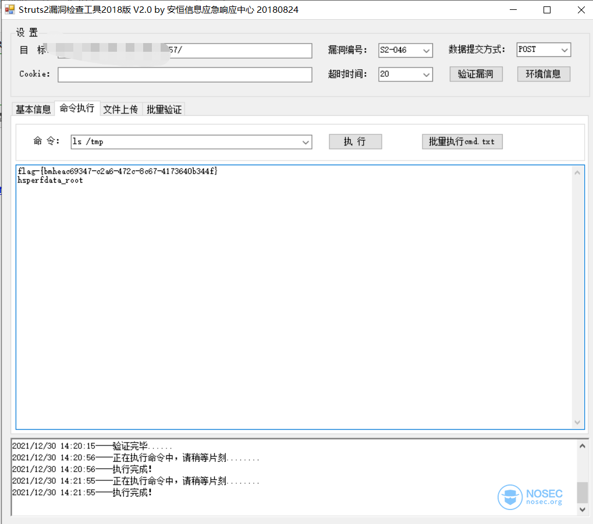This screenshot has height=524, width=593.
Task: Click the 14:20:15 验证完毕 log entry
Action: tap(92, 446)
